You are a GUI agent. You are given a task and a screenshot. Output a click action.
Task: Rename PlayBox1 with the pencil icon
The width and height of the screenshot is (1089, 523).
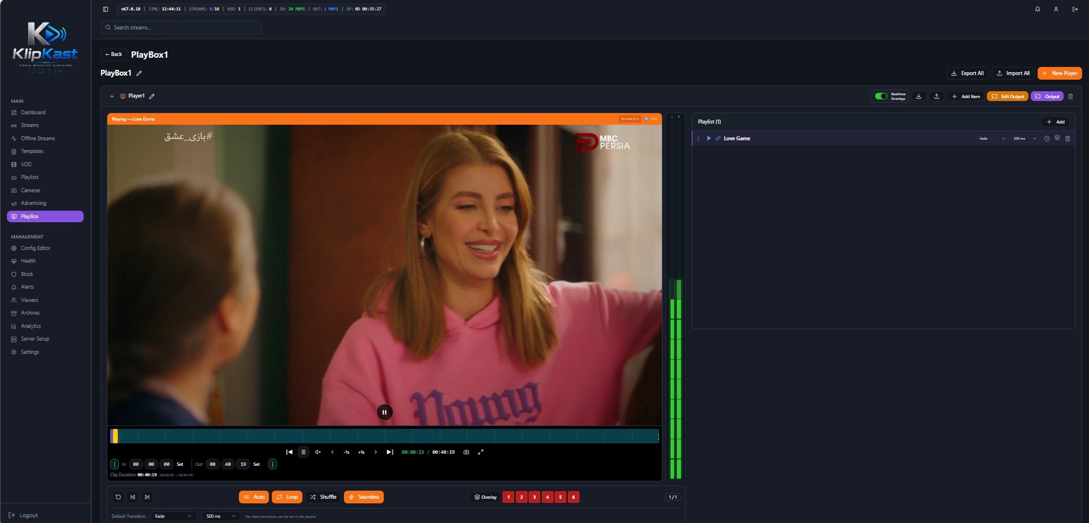[x=139, y=73]
